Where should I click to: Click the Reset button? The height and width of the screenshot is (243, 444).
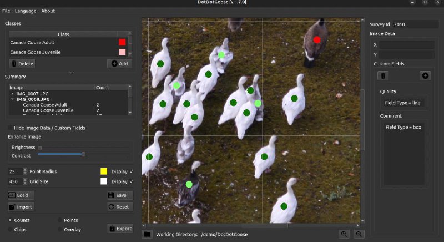[x=120, y=207]
